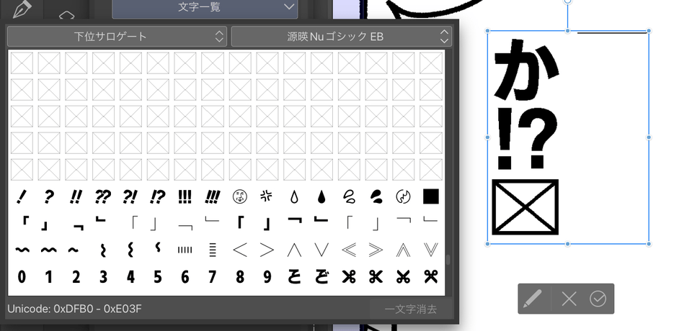692x331 pixels.
Task: Insert the そ hiragana glyph
Action: tap(294, 276)
